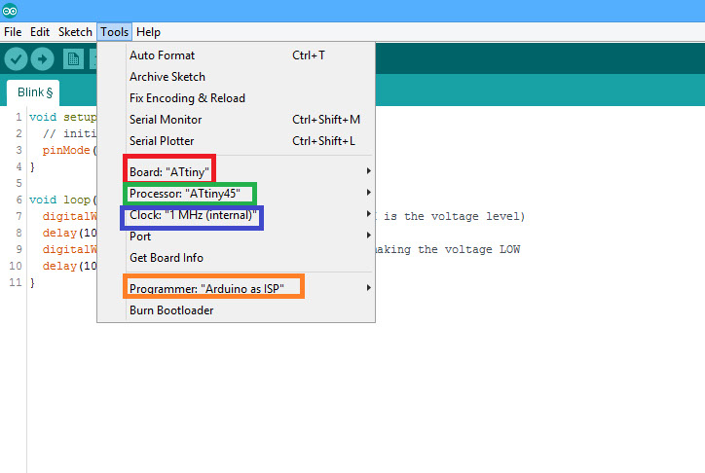Click the Upload arrow toolbar button

[42, 58]
